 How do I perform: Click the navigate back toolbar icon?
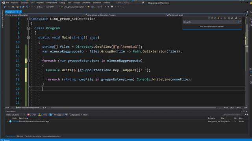tap(4, 7)
